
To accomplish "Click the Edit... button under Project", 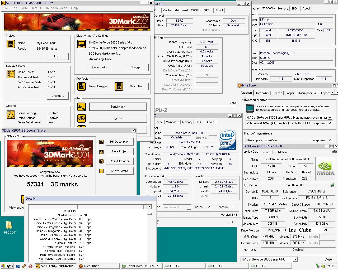I will click(58, 56).
